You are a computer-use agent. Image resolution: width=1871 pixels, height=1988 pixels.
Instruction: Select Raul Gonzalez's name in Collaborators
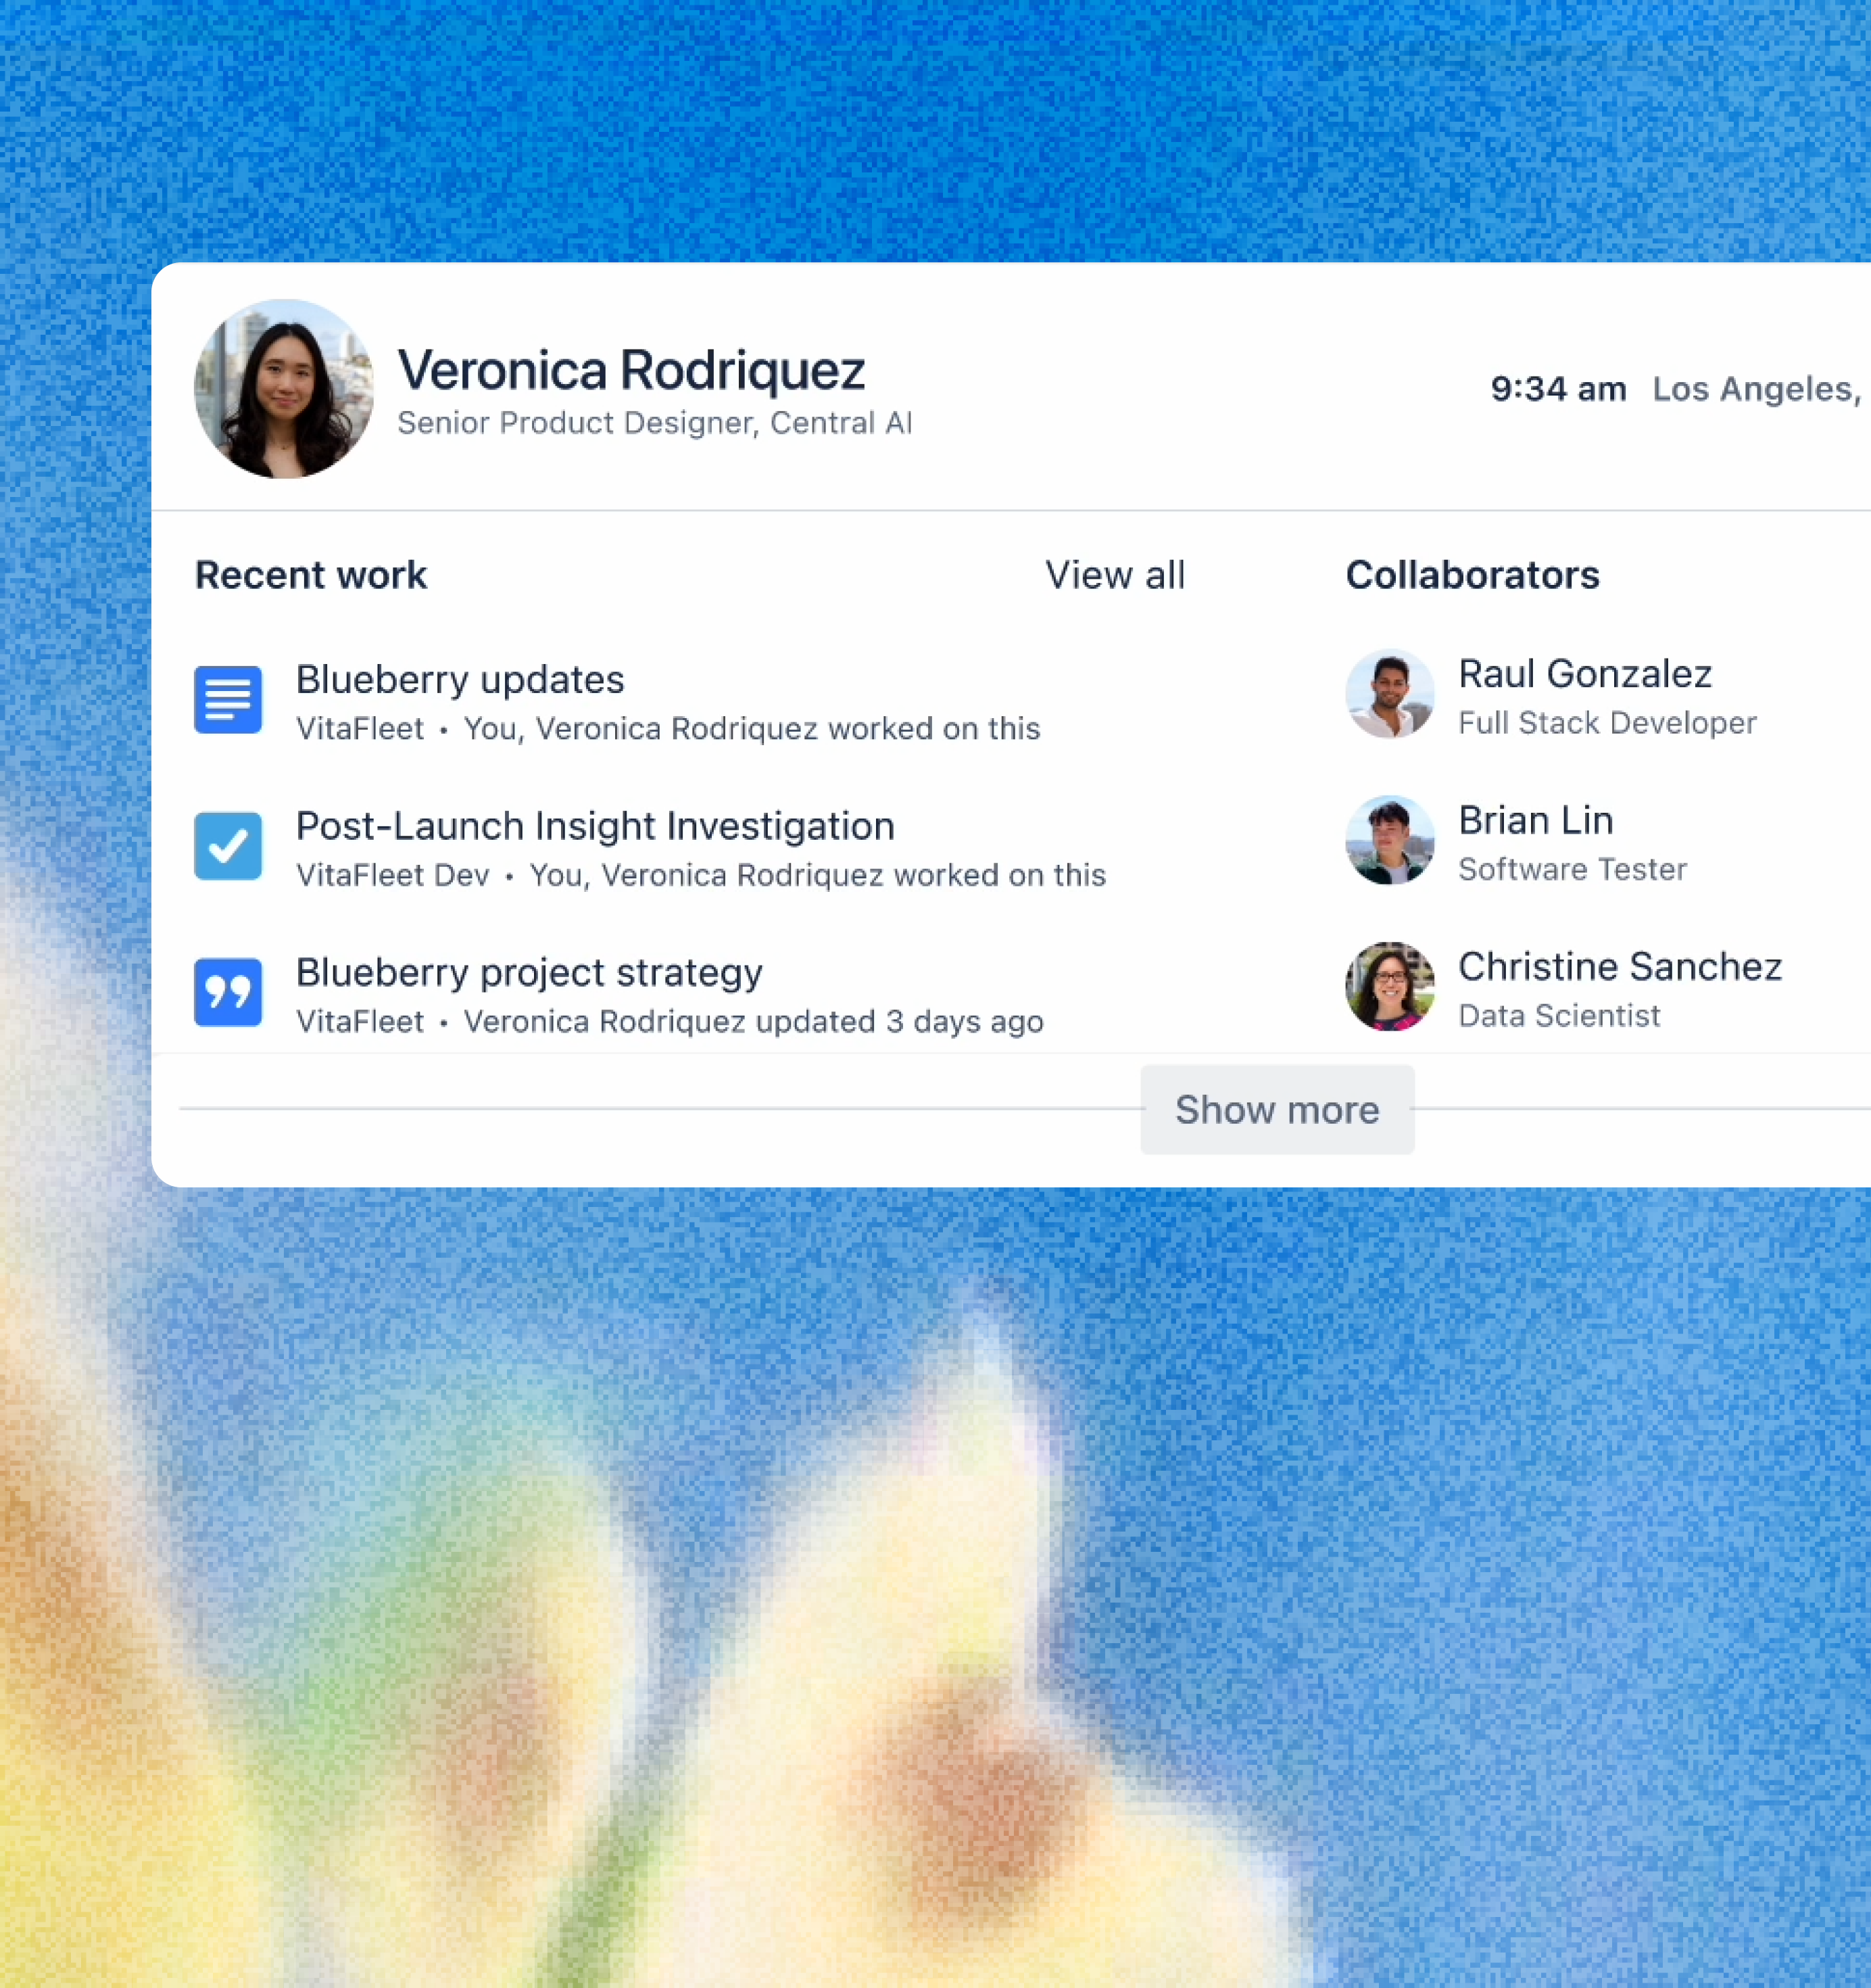[1584, 674]
